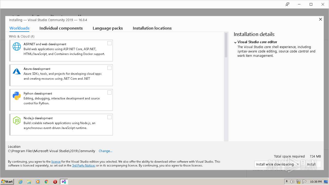Click the network status tray icon
Viewport: 329px width, 185px height.
(298, 182)
